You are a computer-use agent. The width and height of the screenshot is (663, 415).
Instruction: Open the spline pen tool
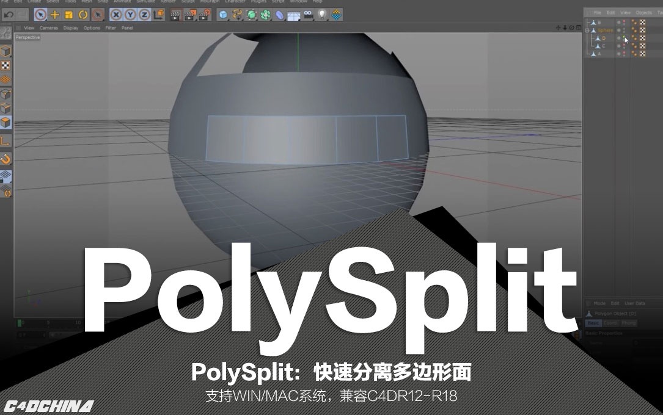[x=237, y=15]
